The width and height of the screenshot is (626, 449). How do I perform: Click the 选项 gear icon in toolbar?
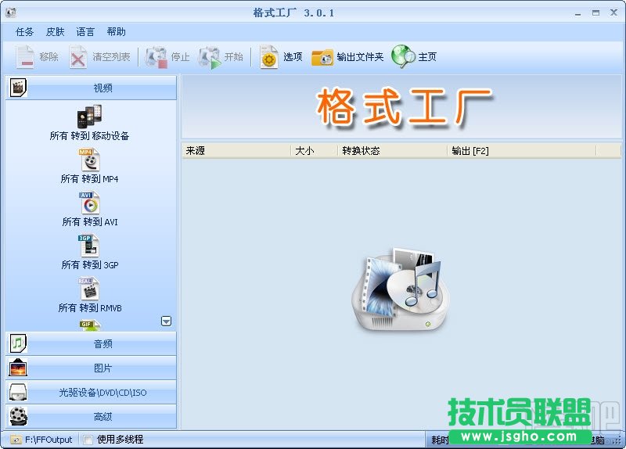coord(269,57)
